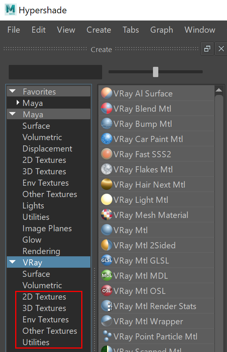Viewport: 227px width, 352px height.
Task: Select Displacement in the Maya category
Action: (47, 148)
